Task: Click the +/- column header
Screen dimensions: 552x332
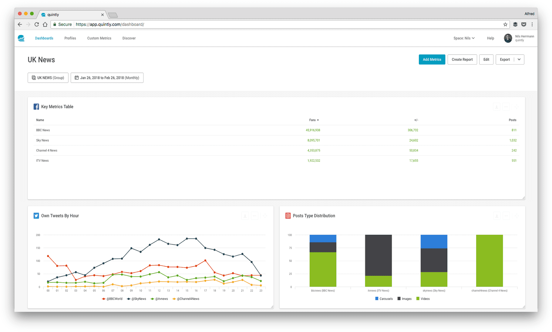Action: 416,120
